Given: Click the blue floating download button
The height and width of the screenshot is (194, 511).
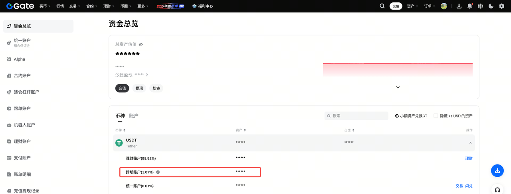Looking at the screenshot, I should (497, 170).
